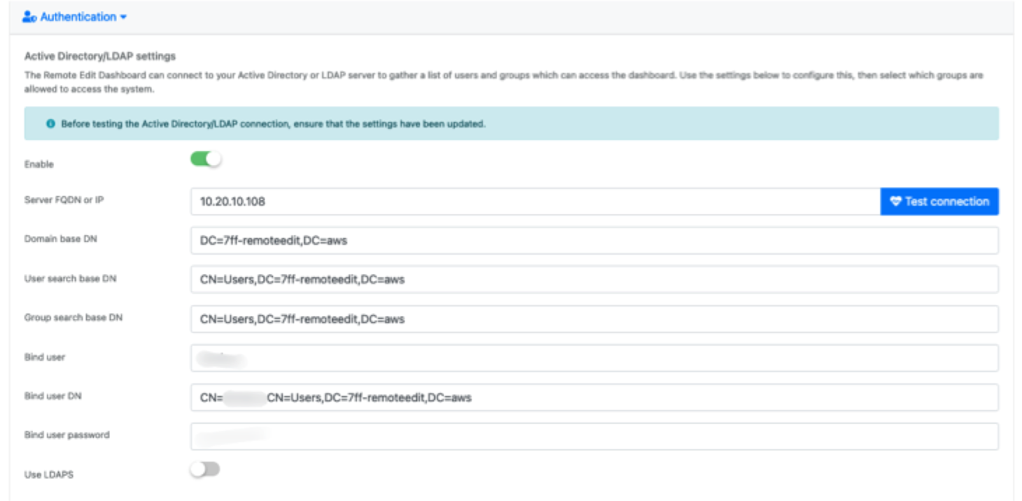Select the User search base DN field
1022x501 pixels.
(x=594, y=280)
